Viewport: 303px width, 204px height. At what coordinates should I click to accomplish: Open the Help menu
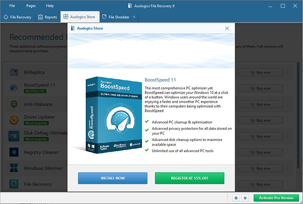point(49,6)
